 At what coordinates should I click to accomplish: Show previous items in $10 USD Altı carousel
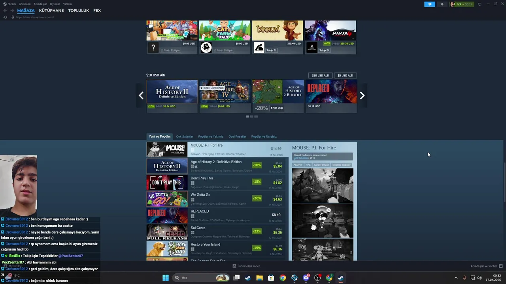[141, 95]
